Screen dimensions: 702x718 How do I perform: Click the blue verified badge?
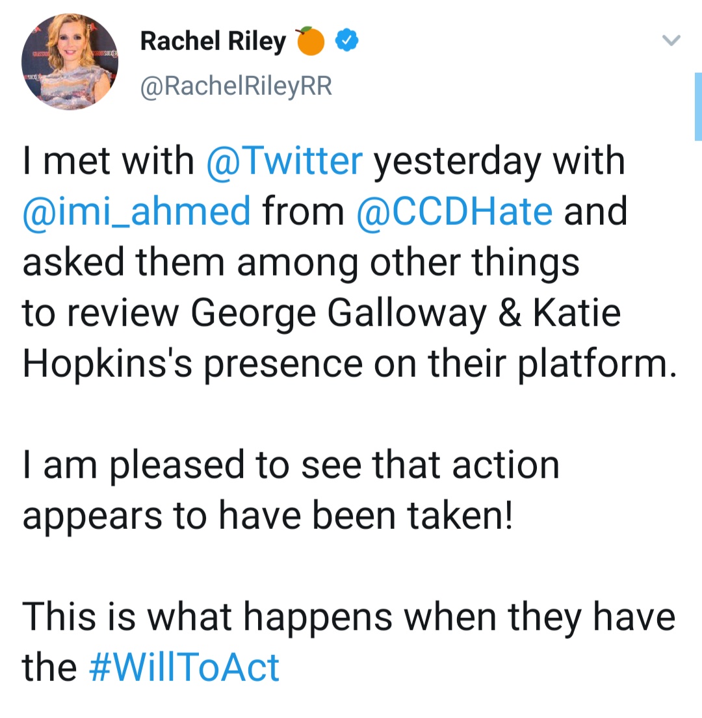coord(347,42)
